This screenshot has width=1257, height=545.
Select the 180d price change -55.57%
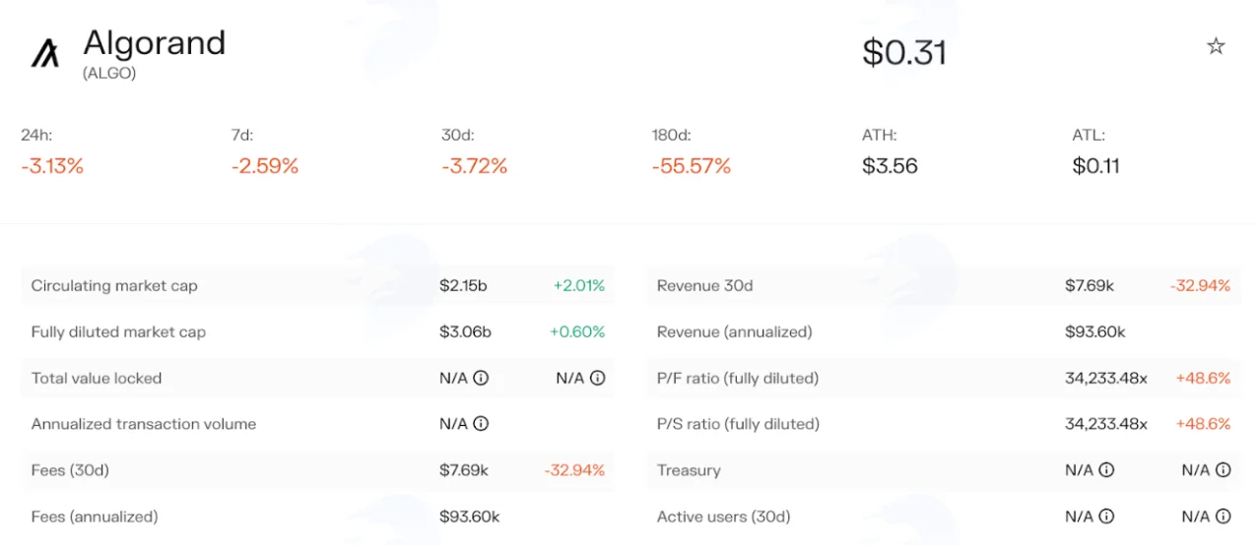point(692,166)
